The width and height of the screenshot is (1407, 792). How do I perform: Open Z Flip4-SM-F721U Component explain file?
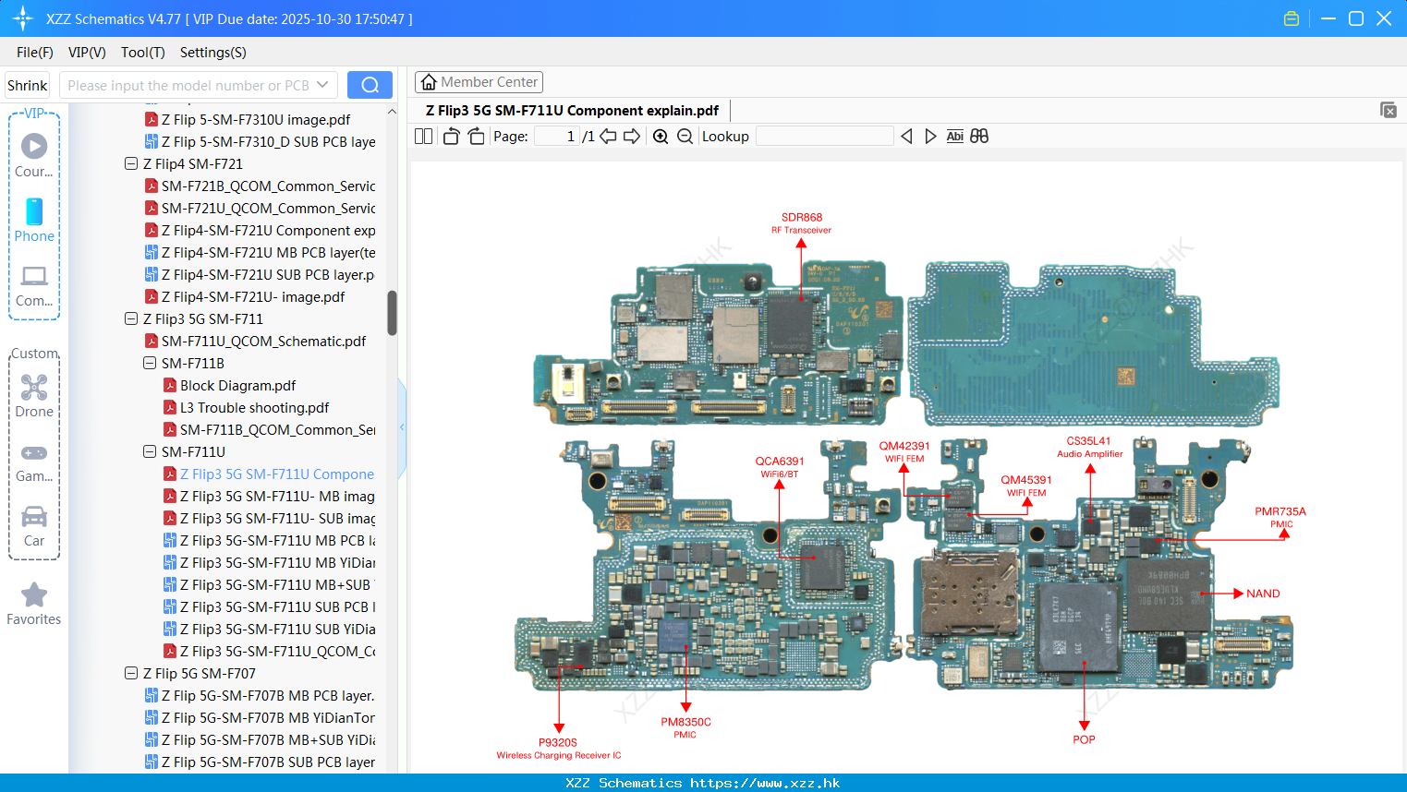(261, 231)
